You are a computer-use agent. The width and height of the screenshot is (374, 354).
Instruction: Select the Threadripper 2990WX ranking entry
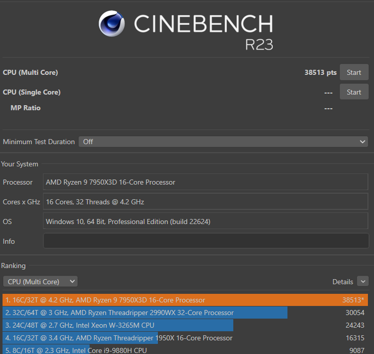[x=145, y=313]
